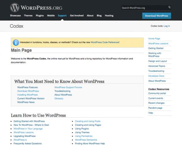Open the Using Permalinks link
The height and width of the screenshot is (149, 182).
[84, 136]
